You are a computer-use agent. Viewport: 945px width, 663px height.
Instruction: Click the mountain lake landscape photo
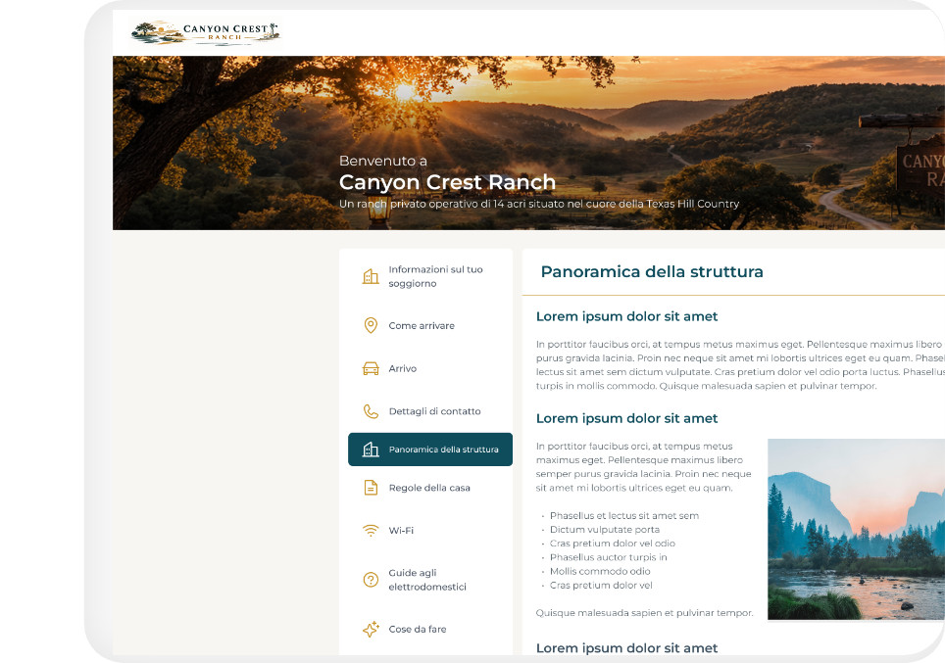[855, 529]
